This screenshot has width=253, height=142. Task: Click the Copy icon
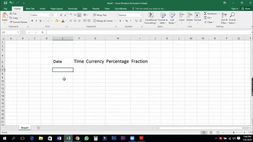[x=11, y=18]
